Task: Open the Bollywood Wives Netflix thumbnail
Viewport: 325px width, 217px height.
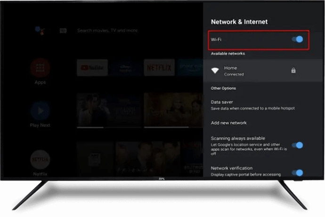Action: click(x=193, y=159)
